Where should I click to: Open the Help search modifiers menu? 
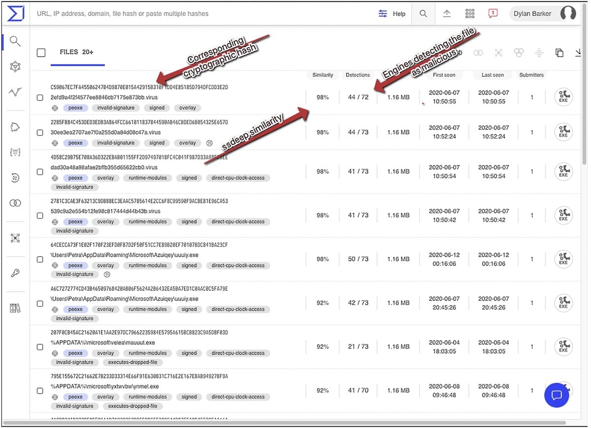[x=392, y=14]
